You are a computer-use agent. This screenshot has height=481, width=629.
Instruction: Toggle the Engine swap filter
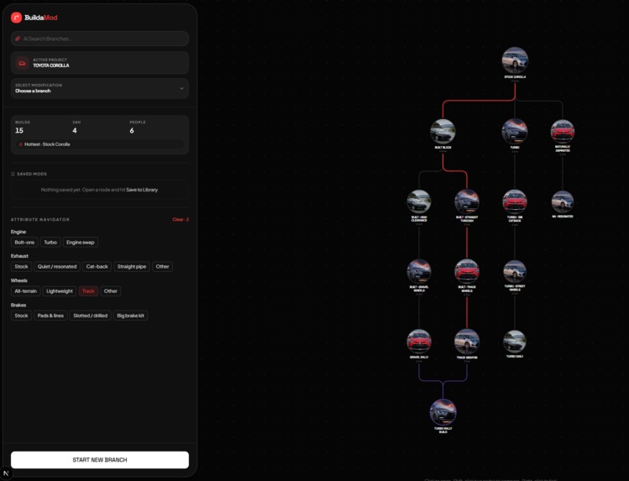pos(81,243)
